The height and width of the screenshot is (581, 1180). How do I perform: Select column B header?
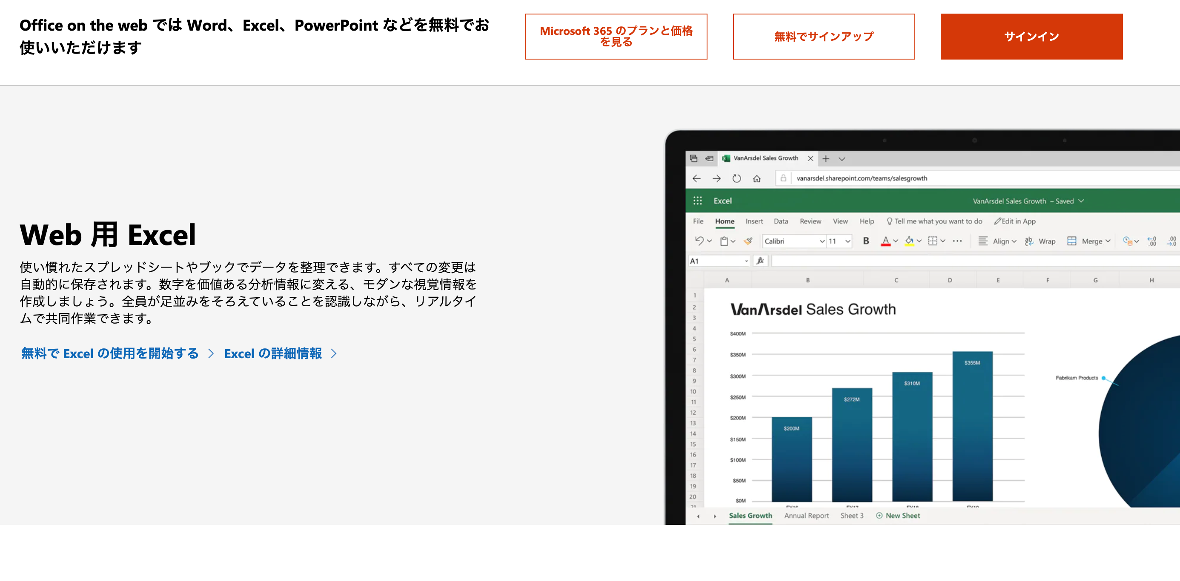tap(808, 280)
